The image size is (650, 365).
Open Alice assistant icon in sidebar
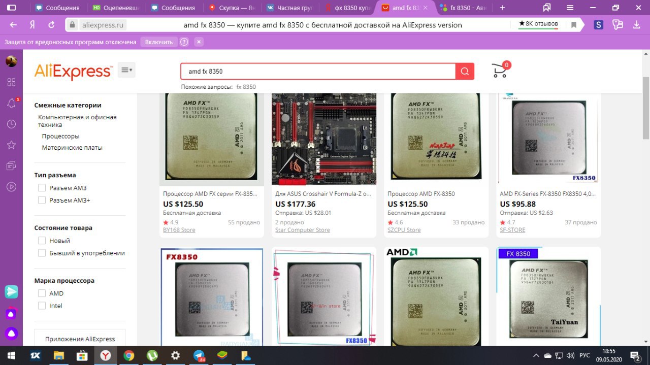click(11, 334)
